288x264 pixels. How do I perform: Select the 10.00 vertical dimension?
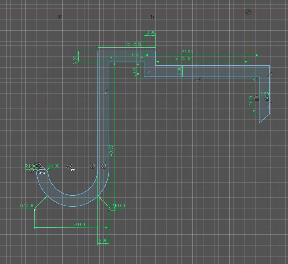251,100
